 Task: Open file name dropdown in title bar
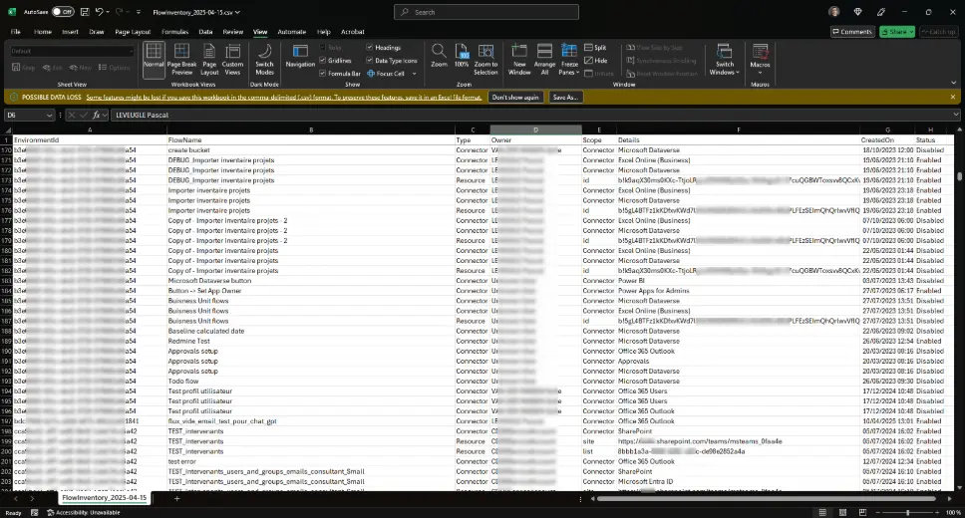click(237, 12)
